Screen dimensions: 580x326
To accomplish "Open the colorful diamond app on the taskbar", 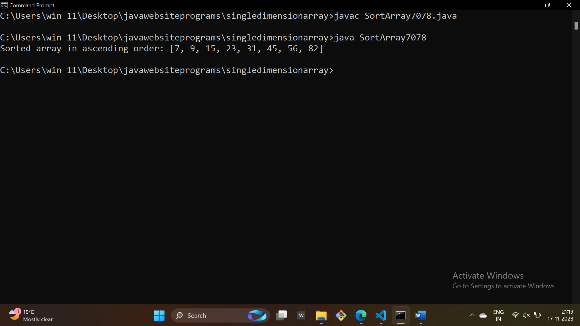I will [x=341, y=316].
